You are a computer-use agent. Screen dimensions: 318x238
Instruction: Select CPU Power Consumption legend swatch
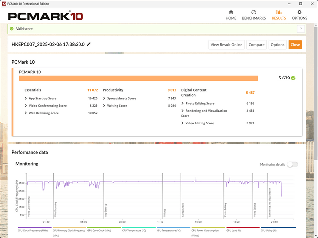click(208, 227)
